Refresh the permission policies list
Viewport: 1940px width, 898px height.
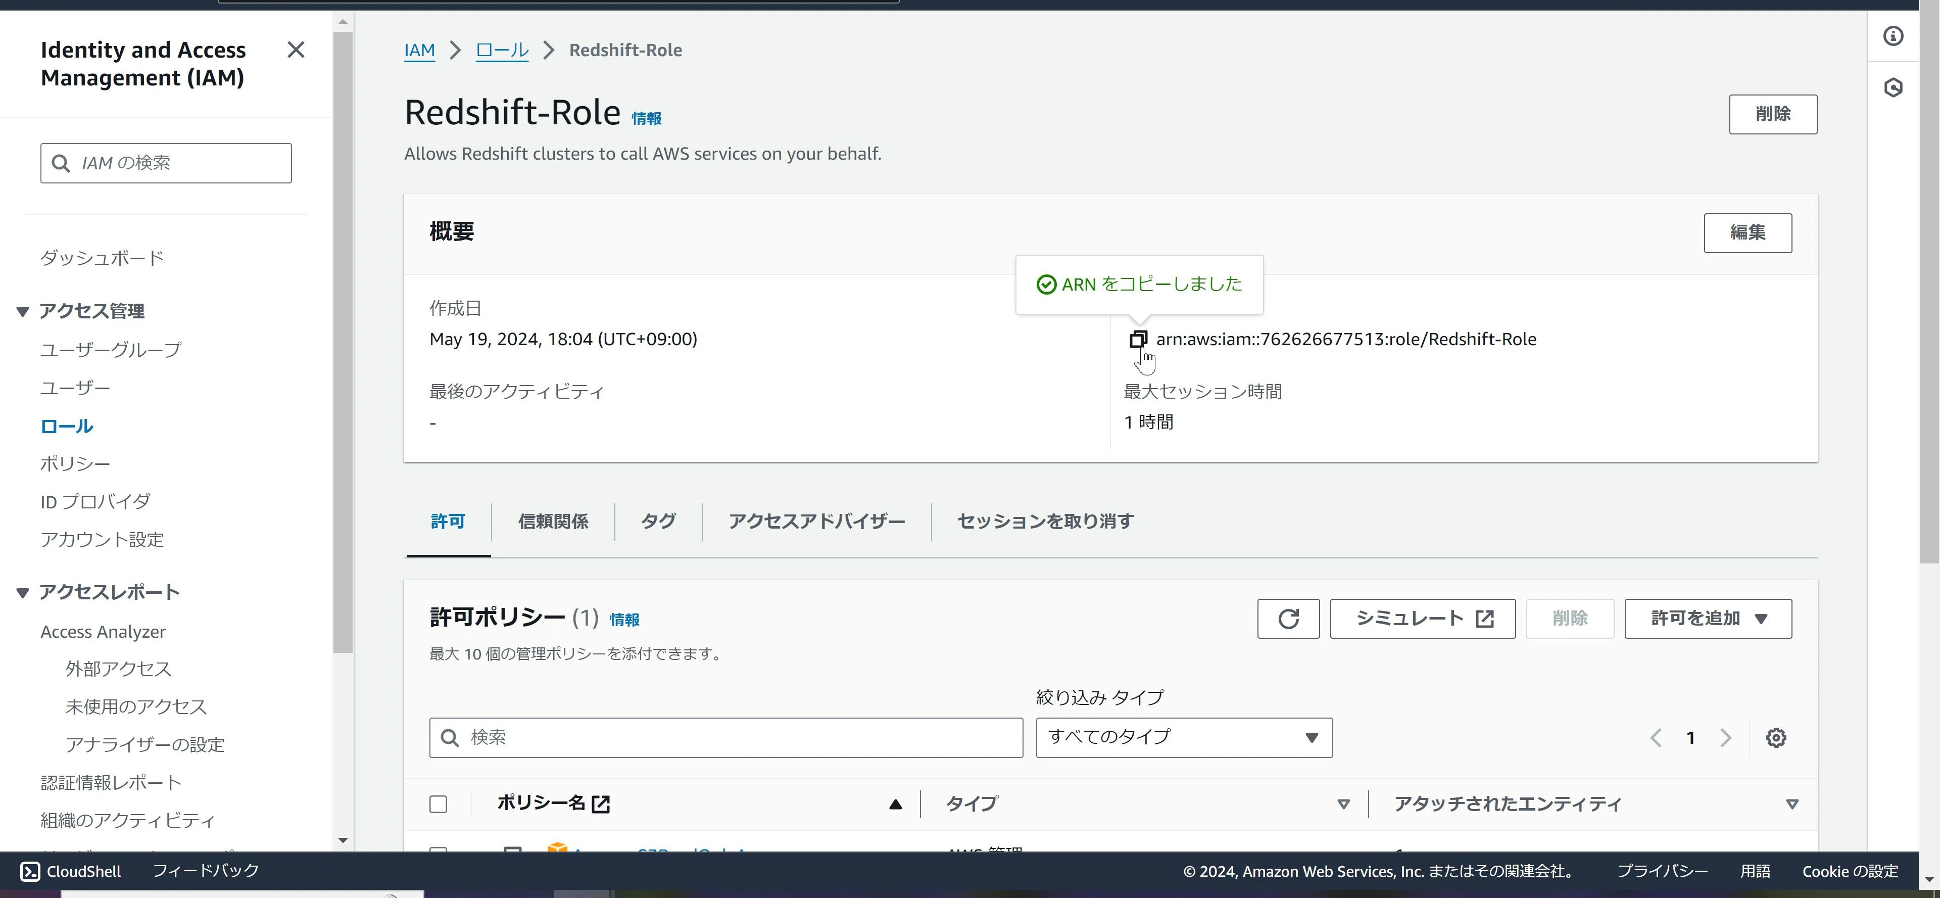(1288, 619)
